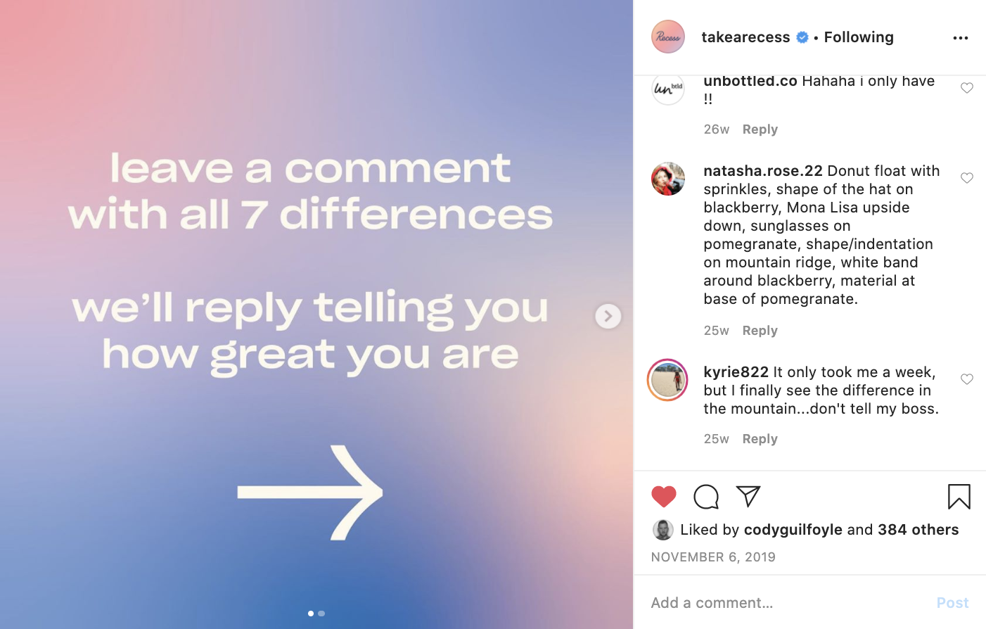The width and height of the screenshot is (986, 629).
Task: Open takearecess profile picture
Action: click(668, 37)
